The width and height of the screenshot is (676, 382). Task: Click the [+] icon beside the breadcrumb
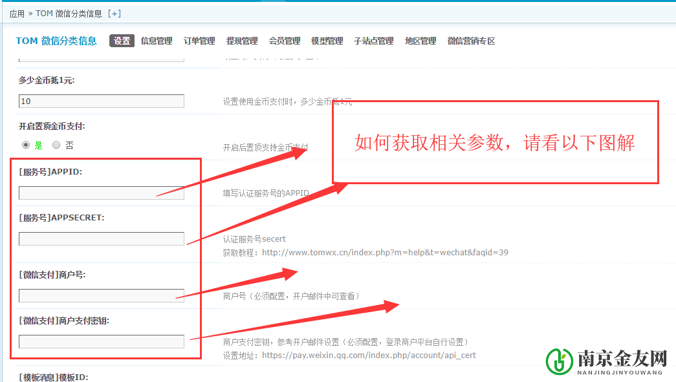[x=114, y=14]
